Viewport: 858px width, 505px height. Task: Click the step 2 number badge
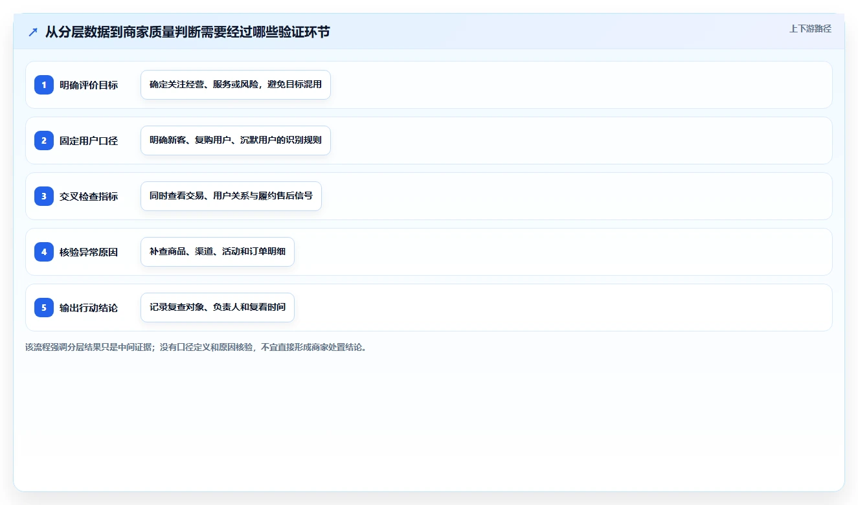44,140
